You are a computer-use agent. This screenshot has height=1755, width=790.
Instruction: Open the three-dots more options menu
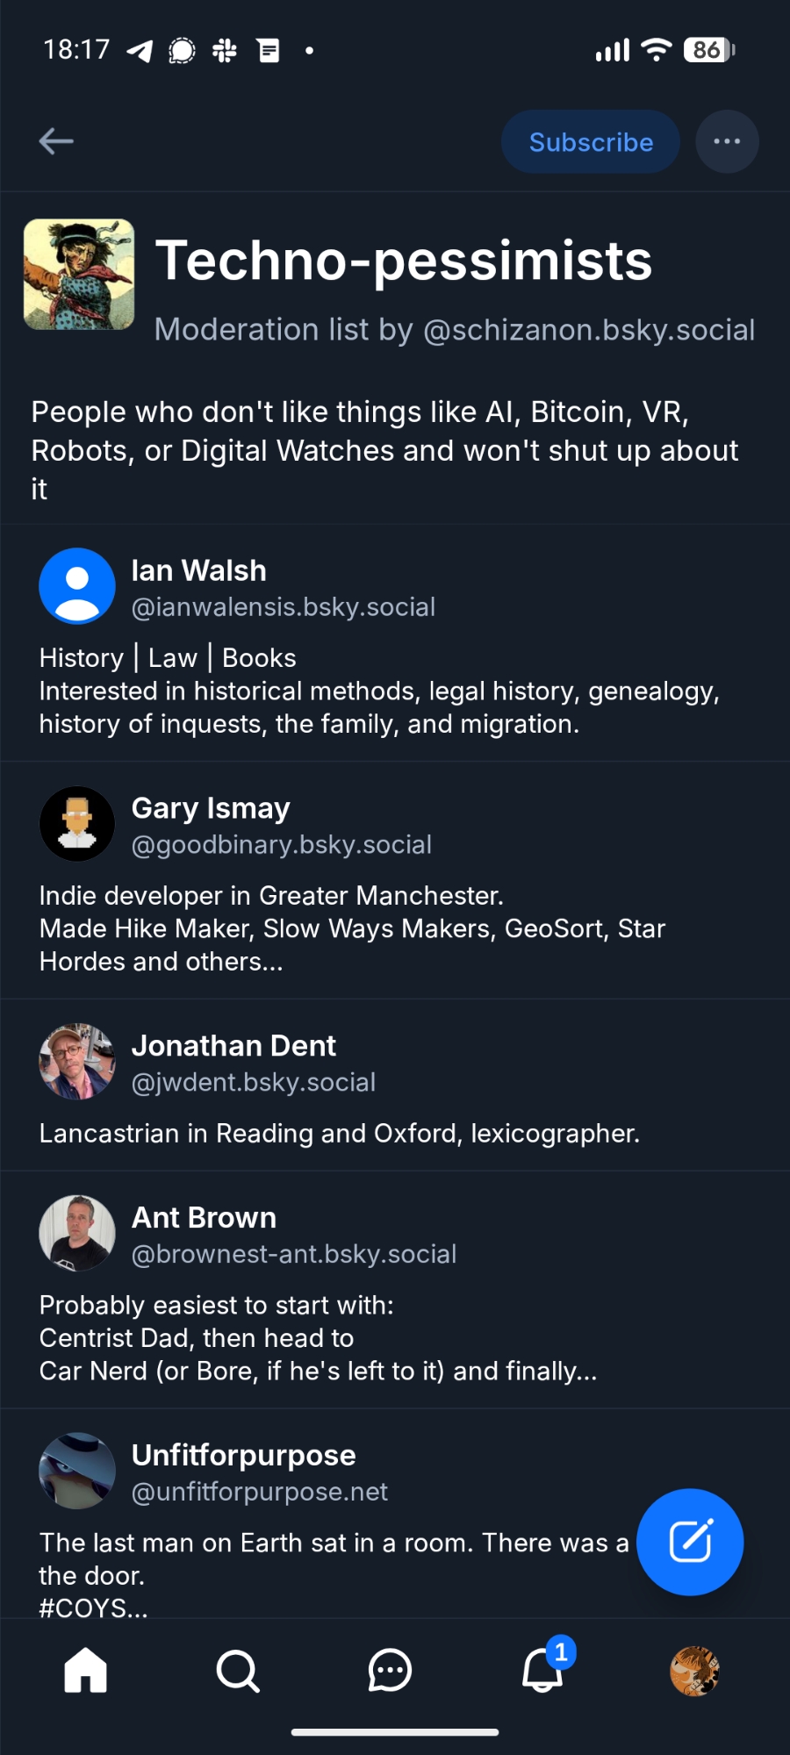727,141
